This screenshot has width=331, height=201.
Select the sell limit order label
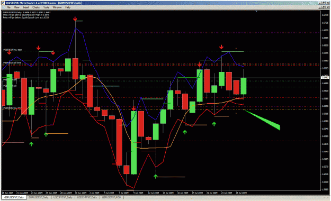coord(12,63)
